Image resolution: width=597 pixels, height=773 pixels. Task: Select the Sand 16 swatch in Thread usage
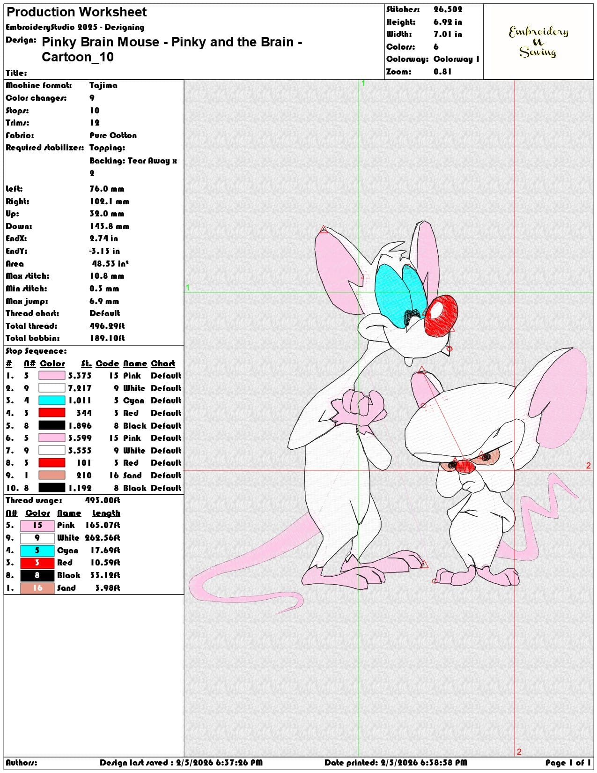coord(37,588)
